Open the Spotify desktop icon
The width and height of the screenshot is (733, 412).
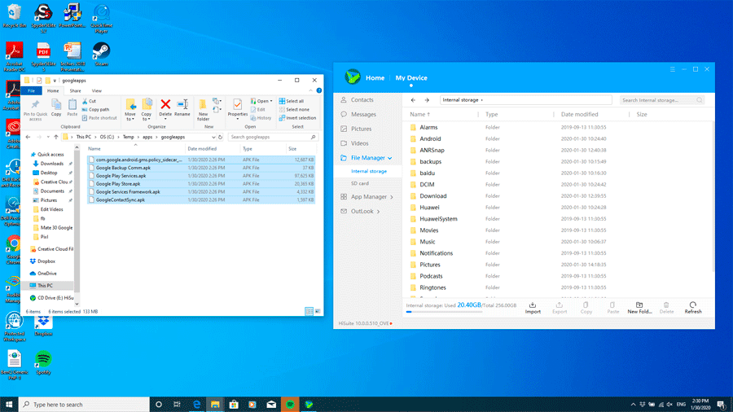[43, 362]
